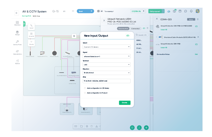Switch to the Connected tab
The image size is (212, 137).
[x=135, y=29]
